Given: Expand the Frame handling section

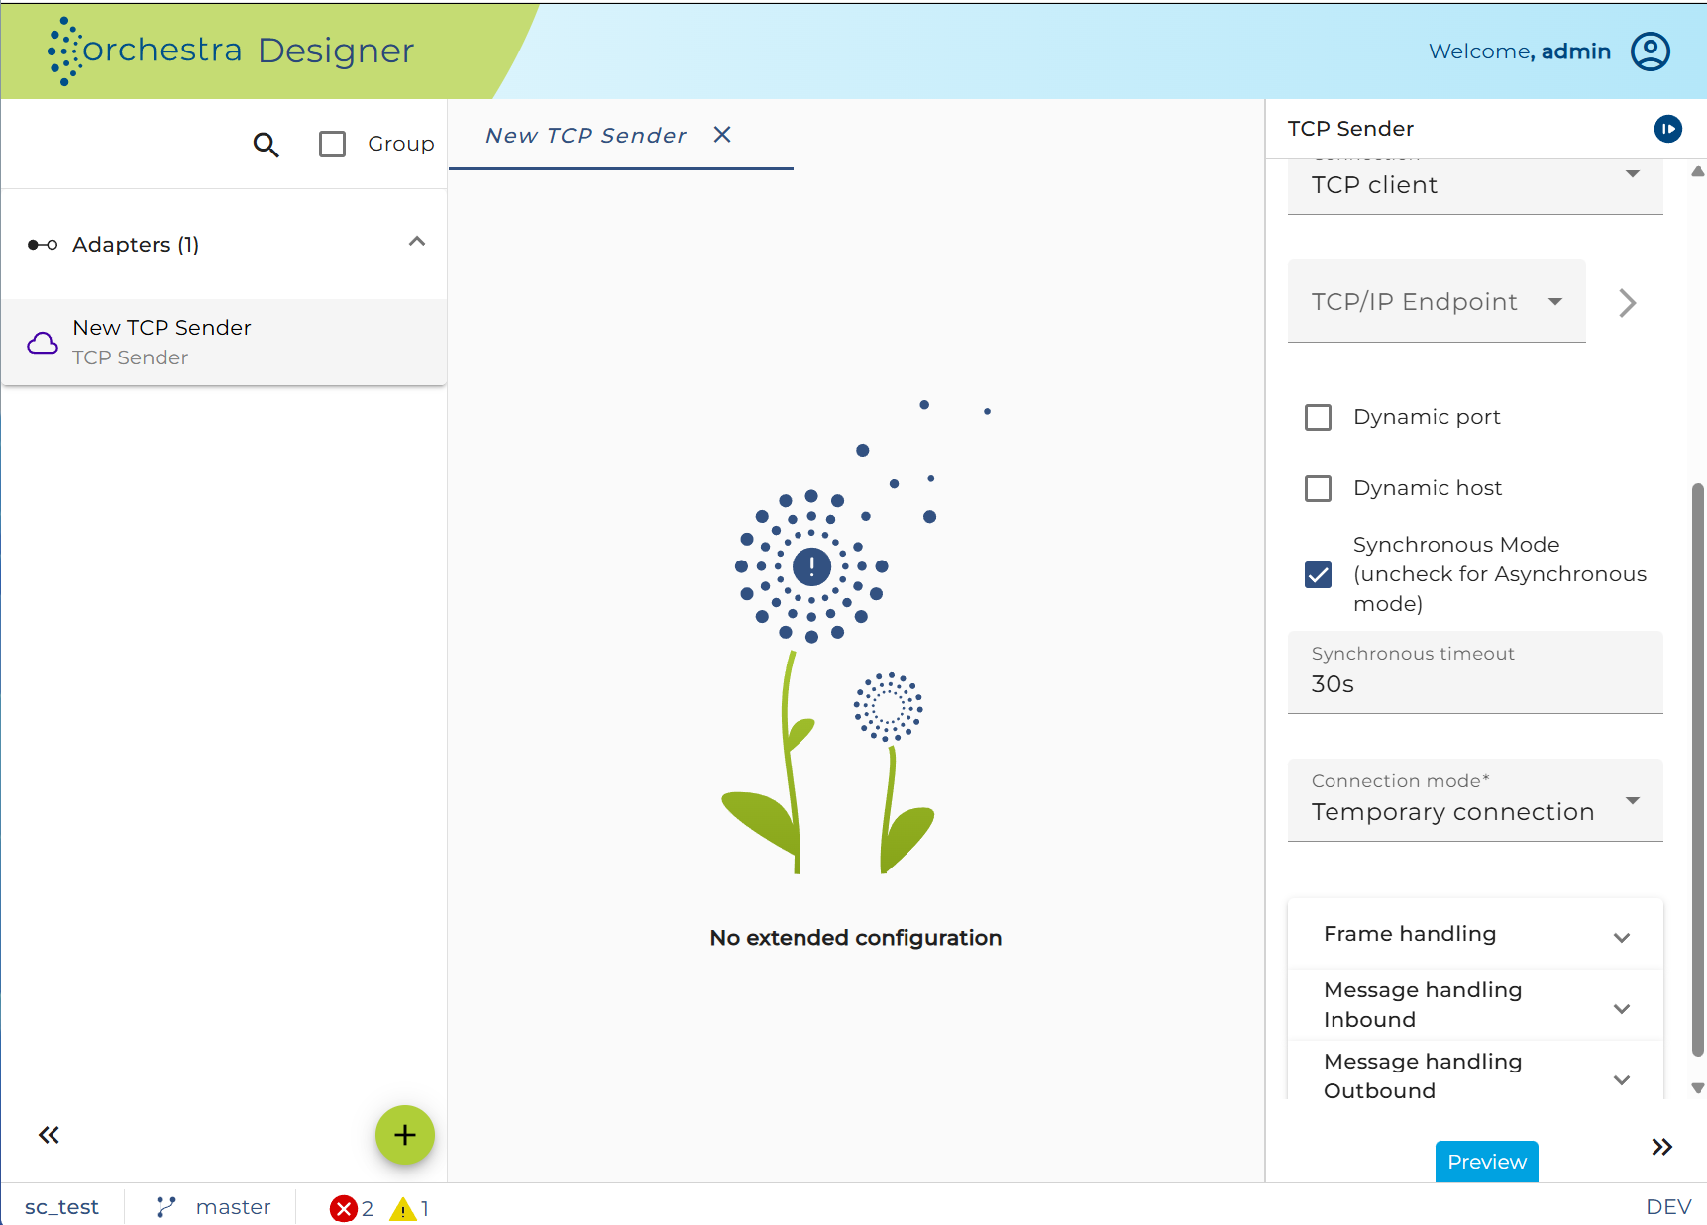Looking at the screenshot, I should 1475,934.
